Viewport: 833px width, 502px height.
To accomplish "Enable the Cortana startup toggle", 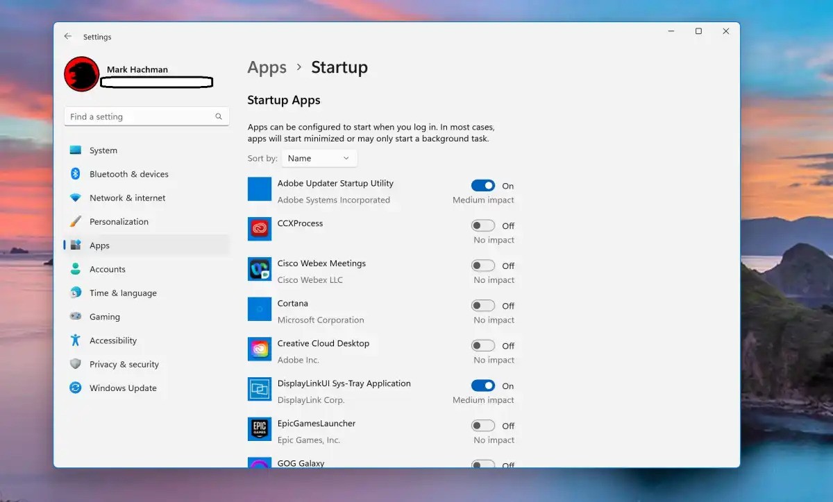I will click(482, 306).
